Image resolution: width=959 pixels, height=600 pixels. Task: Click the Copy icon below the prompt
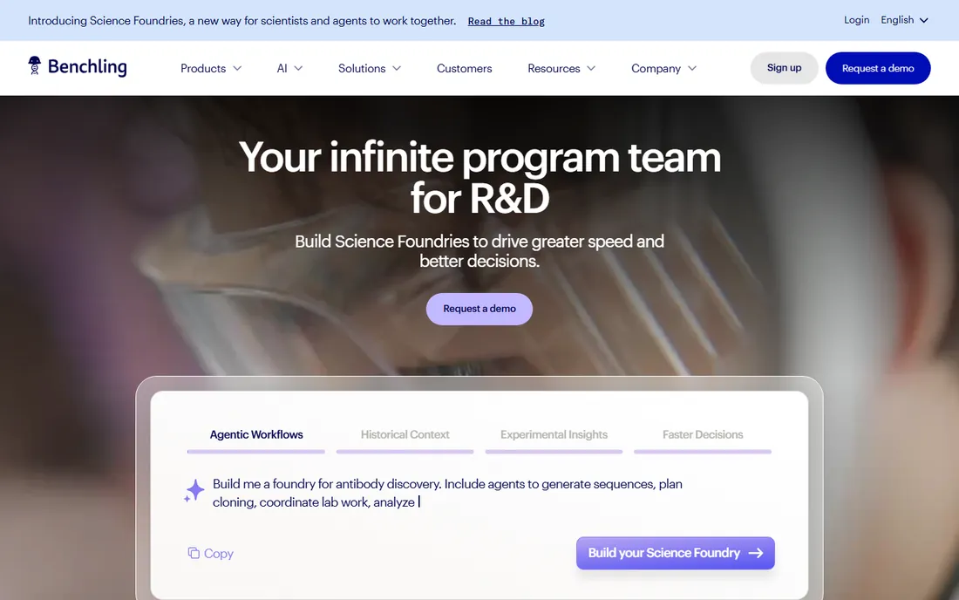pos(194,553)
